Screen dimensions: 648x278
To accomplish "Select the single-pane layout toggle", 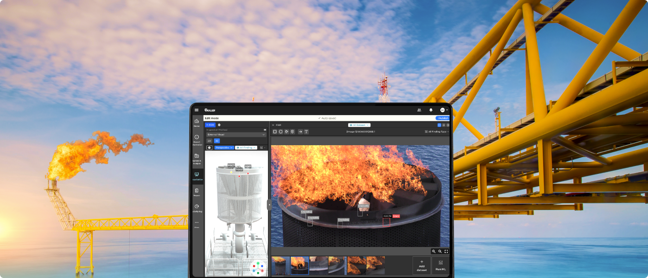I will tap(439, 125).
